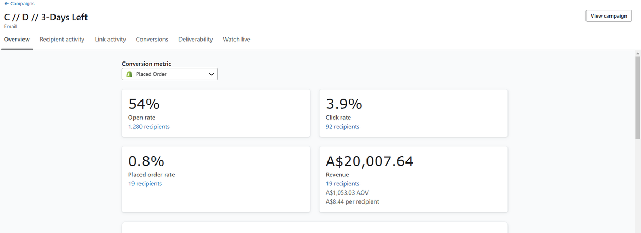Switch to the Link activity tab
Image resolution: width=641 pixels, height=233 pixels.
[x=110, y=40]
